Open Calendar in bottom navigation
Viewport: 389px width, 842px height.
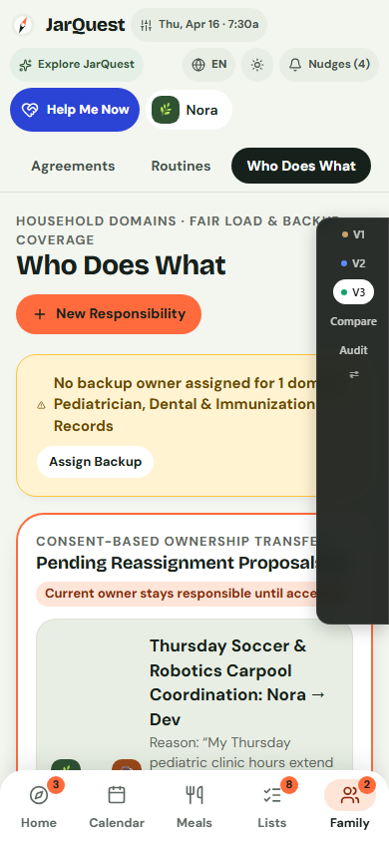click(x=117, y=805)
